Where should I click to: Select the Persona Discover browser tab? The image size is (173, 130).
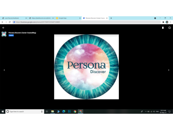point(95,18)
